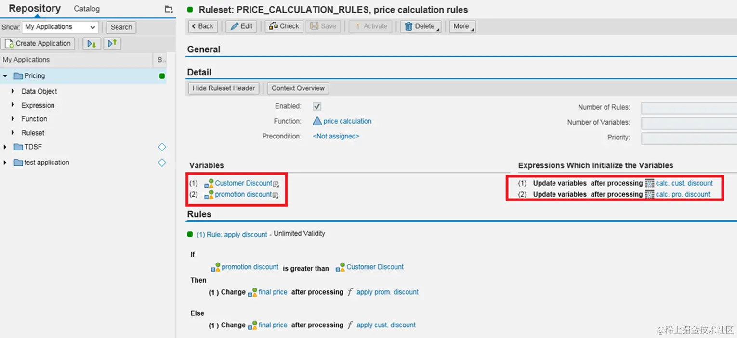Open the price calculation function link
Image resolution: width=737 pixels, height=338 pixels.
(347, 121)
